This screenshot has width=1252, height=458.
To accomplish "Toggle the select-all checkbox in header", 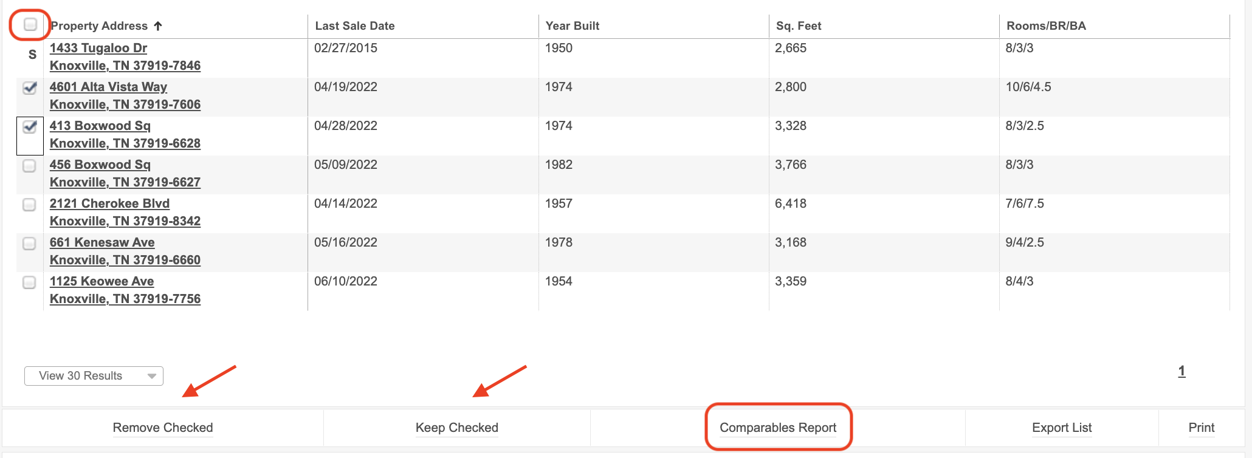I will coord(30,25).
